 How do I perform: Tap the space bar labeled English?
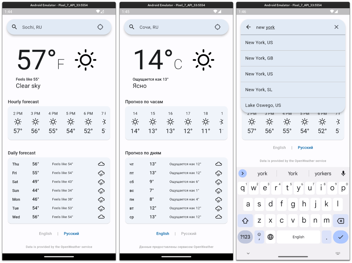pos(298,237)
